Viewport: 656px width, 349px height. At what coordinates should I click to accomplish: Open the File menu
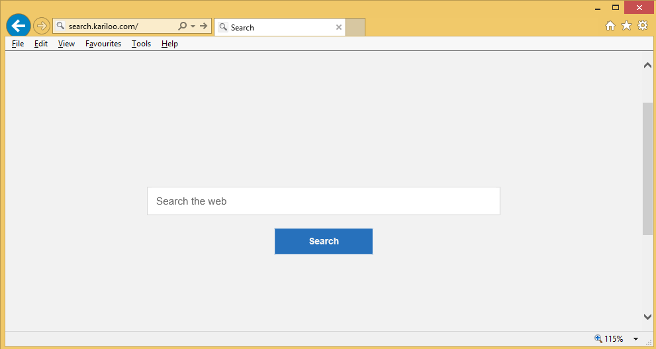click(x=18, y=44)
